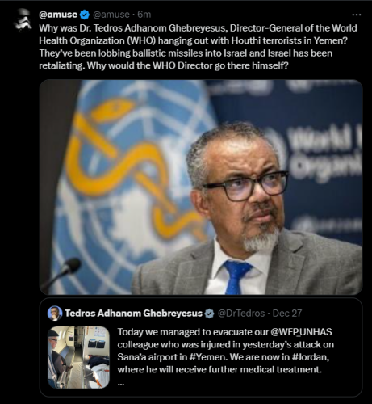Open the three-dot more options menu
Image resolution: width=372 pixels, height=404 pixels.
357,15
